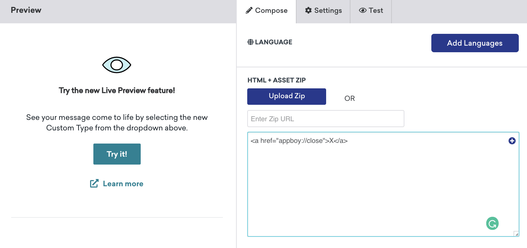This screenshot has width=527, height=248.
Task: Switch to the Compose tab
Action: (267, 11)
